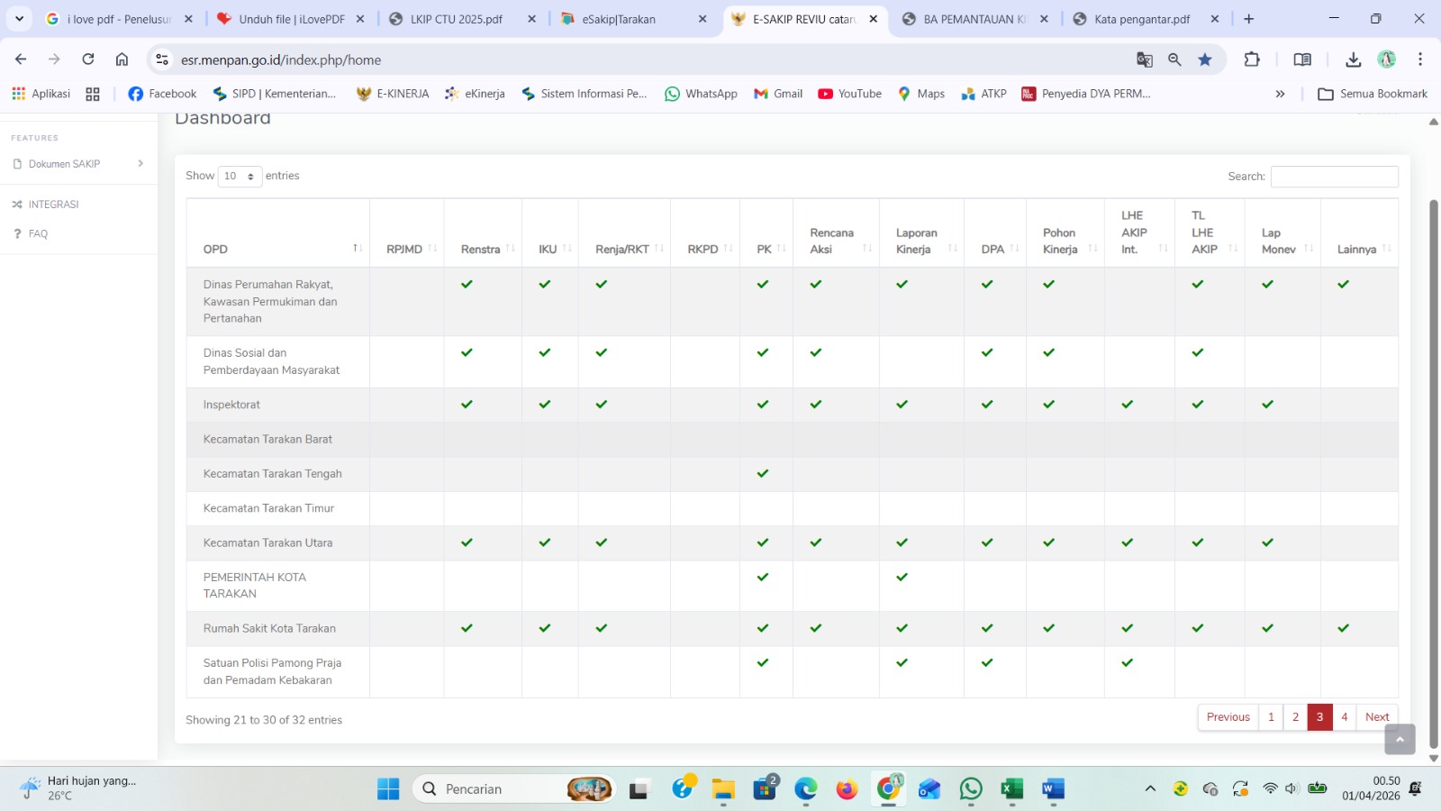Image resolution: width=1441 pixels, height=811 pixels.
Task: Open Excel from the taskbar
Action: pos(1011,789)
